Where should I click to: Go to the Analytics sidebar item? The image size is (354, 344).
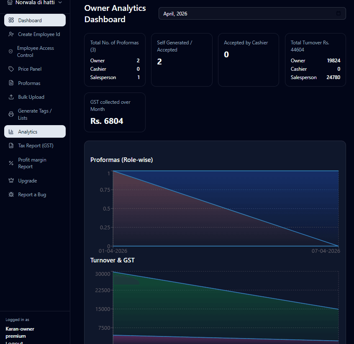pyautogui.click(x=28, y=132)
